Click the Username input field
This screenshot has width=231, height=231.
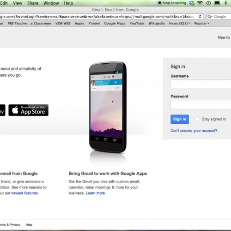[201, 84]
